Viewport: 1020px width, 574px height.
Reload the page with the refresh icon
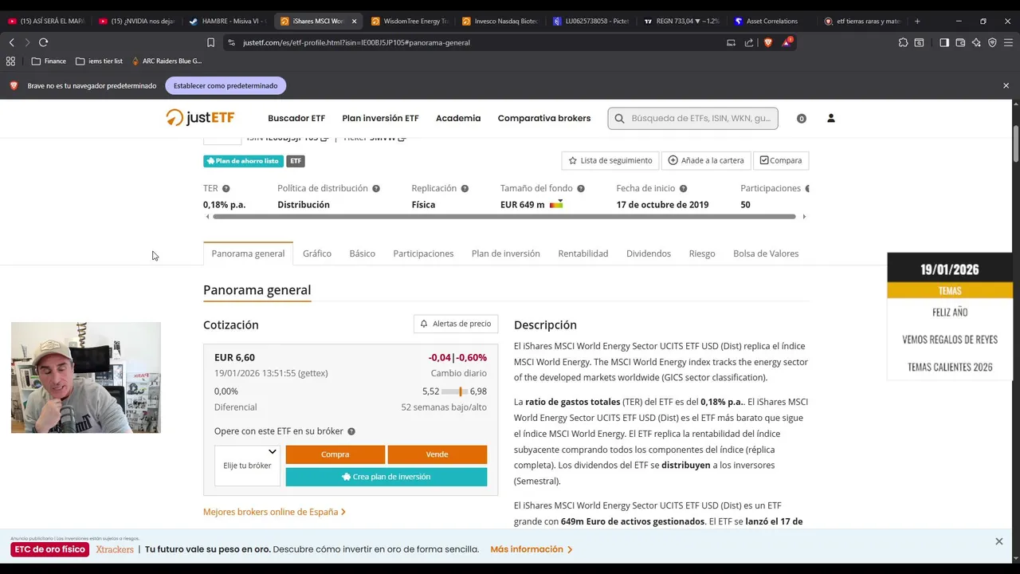43,42
